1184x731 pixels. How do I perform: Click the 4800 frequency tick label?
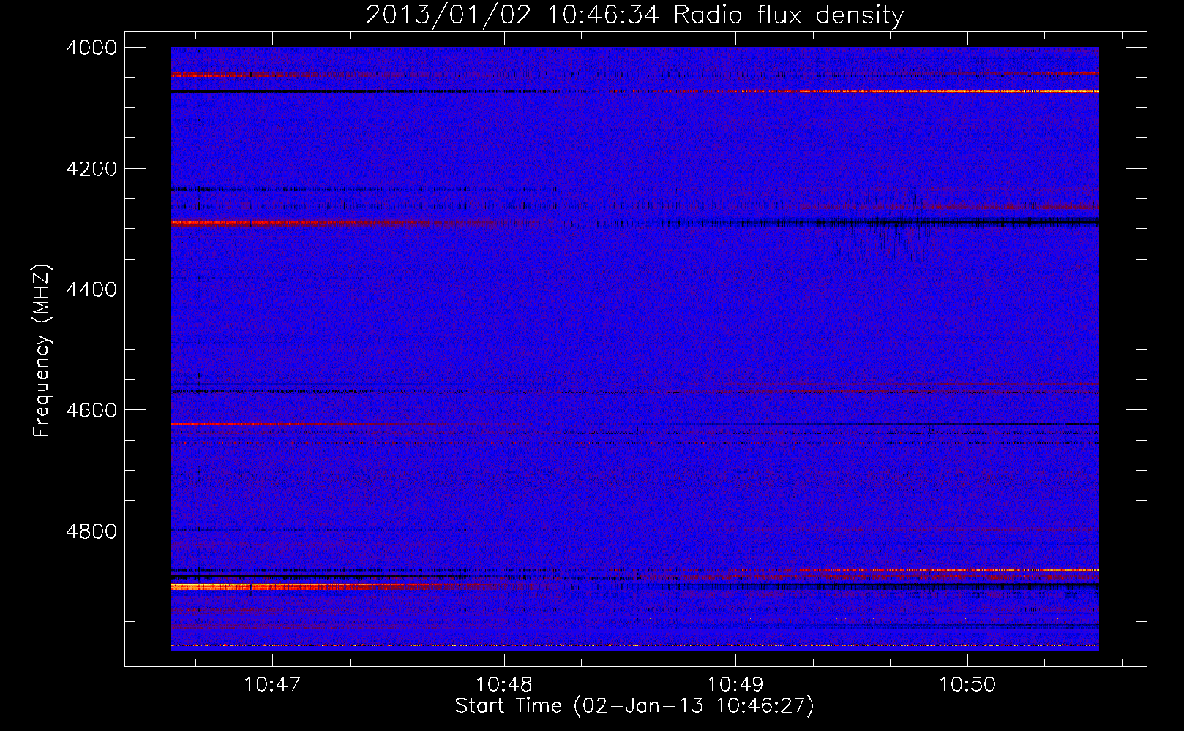click(x=91, y=531)
